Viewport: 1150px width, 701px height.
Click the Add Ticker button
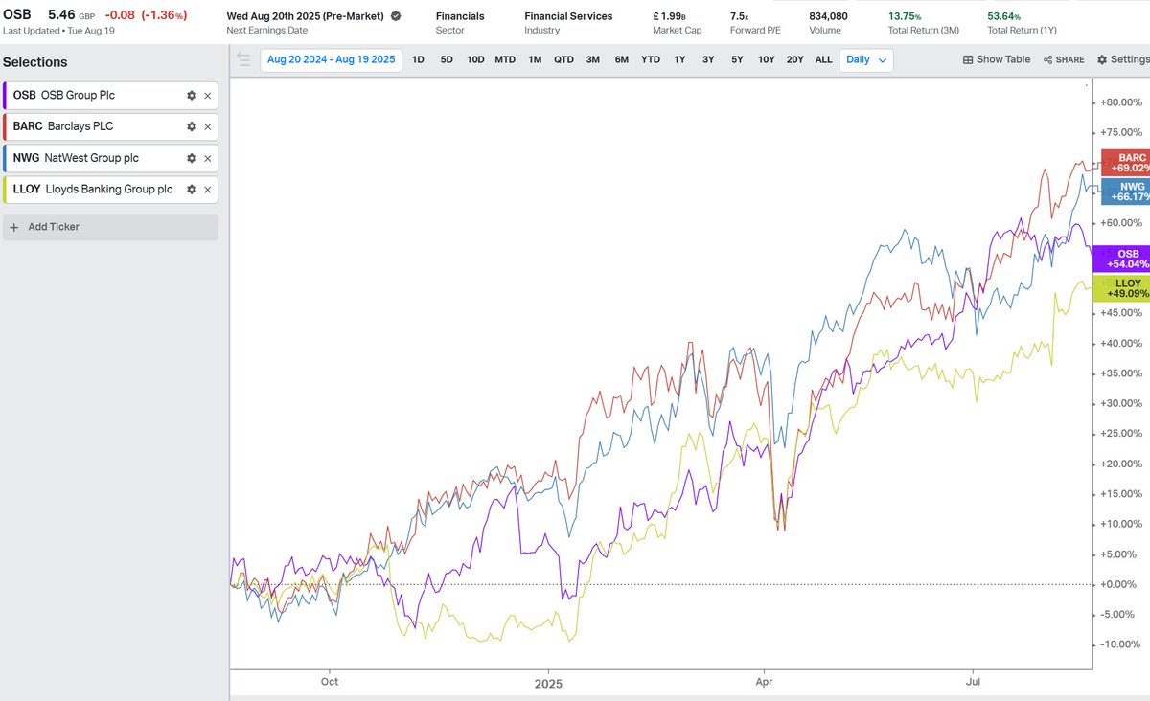110,227
